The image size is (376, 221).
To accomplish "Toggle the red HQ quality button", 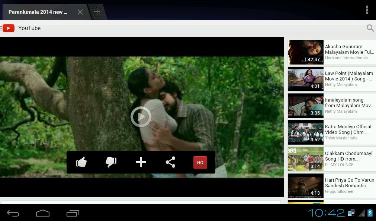I will (200, 162).
